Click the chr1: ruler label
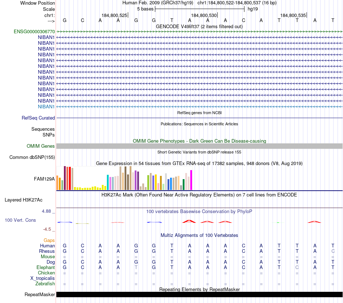The width and height of the screenshot is (343, 303). coord(49,15)
